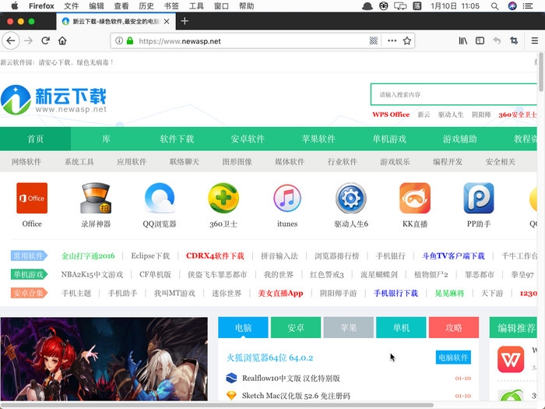Open the 斗鱼TV客户端下载 link
This screenshot has height=409, width=545.
pyautogui.click(x=453, y=256)
